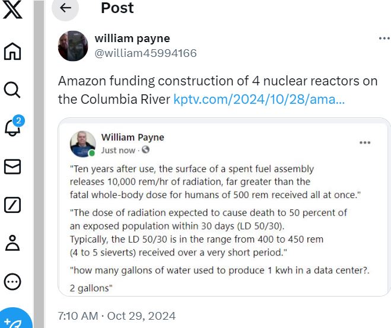Viewport: 391px width, 328px height.
Task: Click the gray vertical sidebar scrollbar
Action: [39, 164]
